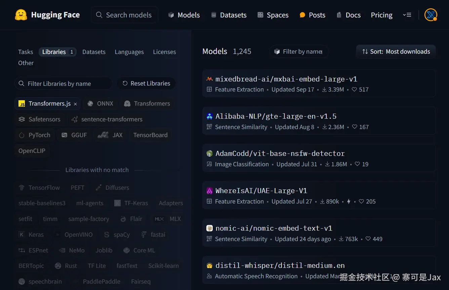Click the nomic-ai avatar icon
Viewport: 449px width, 290px height.
[209, 228]
